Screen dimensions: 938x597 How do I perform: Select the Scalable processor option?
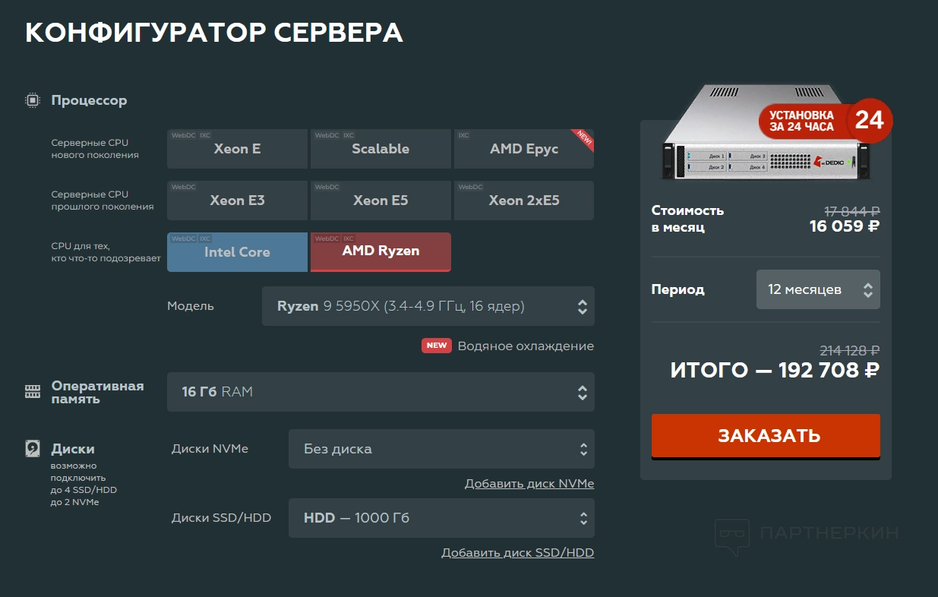[381, 149]
